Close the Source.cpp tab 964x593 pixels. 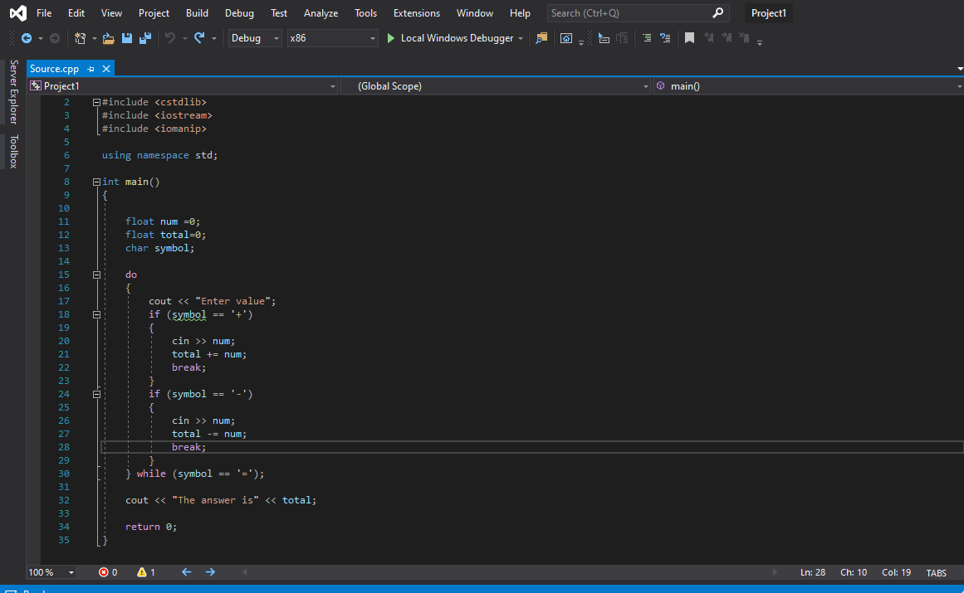point(106,69)
